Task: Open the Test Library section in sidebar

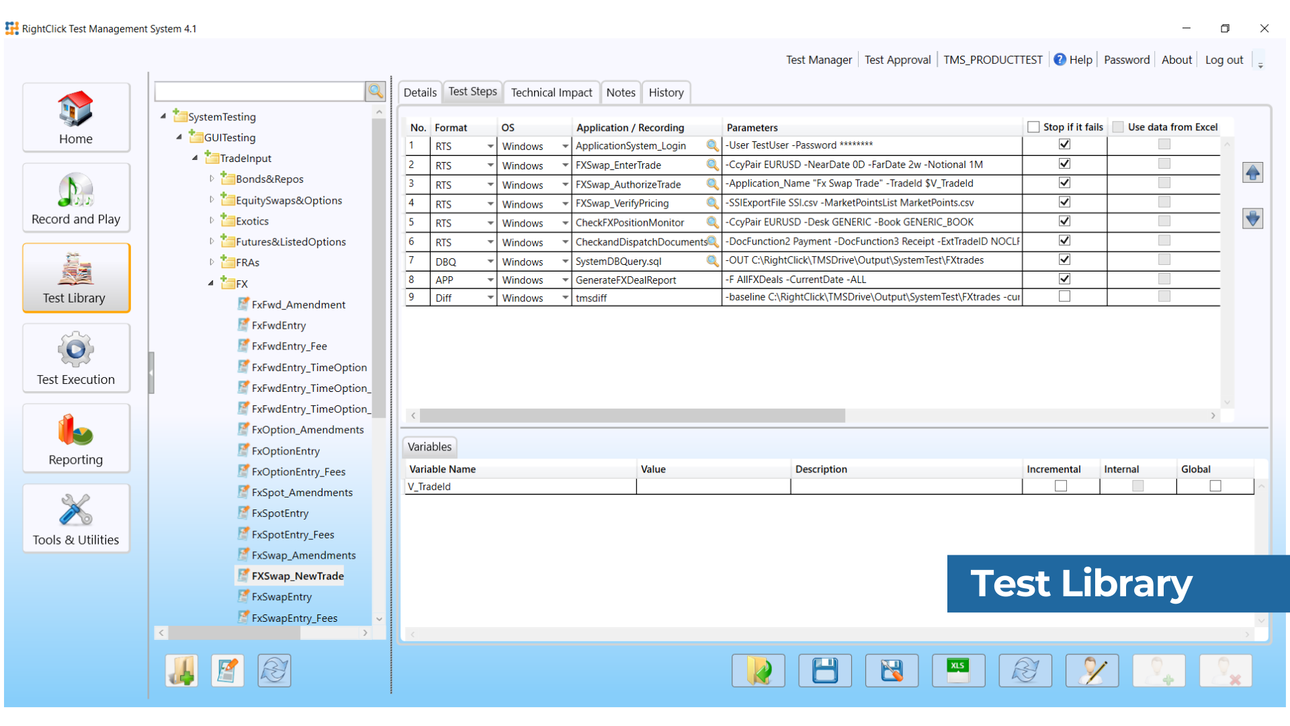Action: point(75,278)
